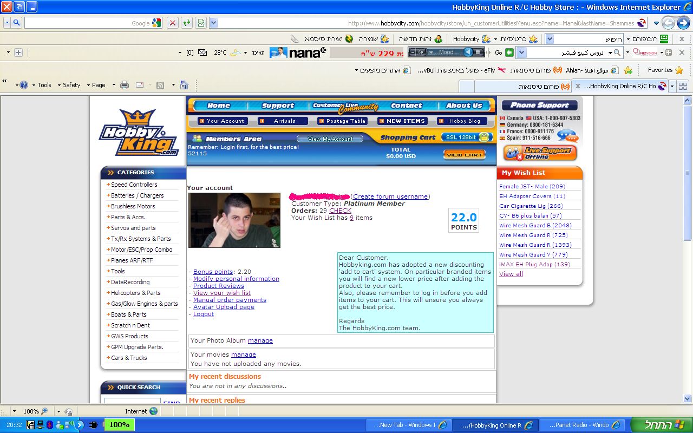The height and width of the screenshot is (433, 693).
Task: Click the Logout link
Action: tap(204, 314)
